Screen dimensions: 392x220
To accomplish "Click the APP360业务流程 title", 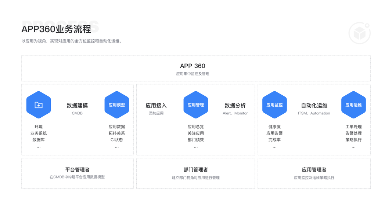I will (56, 29).
